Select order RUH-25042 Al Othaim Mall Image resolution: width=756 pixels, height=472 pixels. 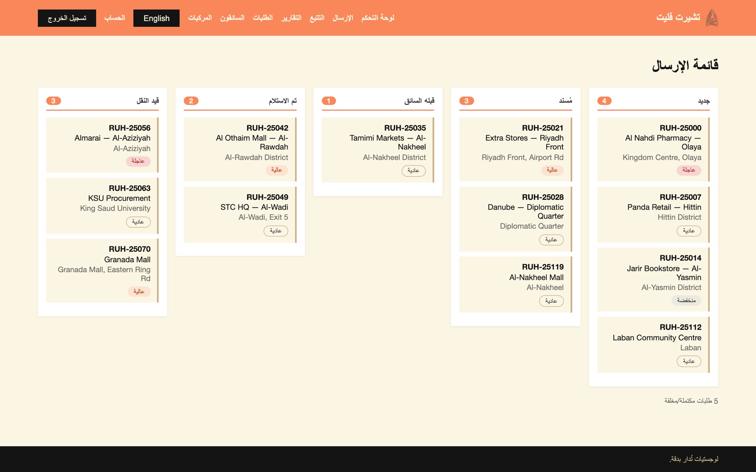coord(240,149)
